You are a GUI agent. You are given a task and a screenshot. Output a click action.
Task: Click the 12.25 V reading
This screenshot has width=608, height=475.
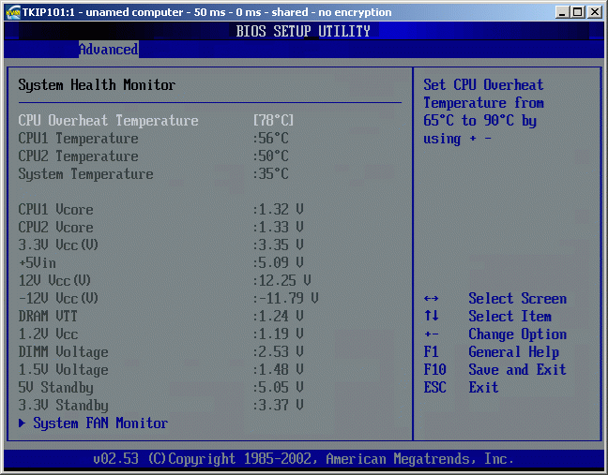pyautogui.click(x=281, y=281)
